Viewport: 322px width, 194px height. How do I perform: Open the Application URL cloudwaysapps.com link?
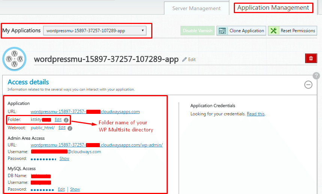[85, 112]
